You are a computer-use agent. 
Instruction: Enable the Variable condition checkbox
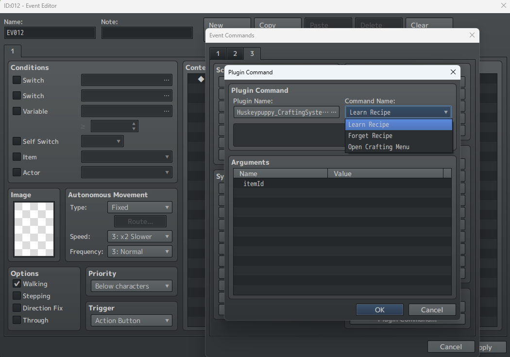17,111
